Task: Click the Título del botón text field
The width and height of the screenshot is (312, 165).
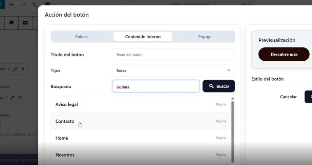Action: [173, 55]
